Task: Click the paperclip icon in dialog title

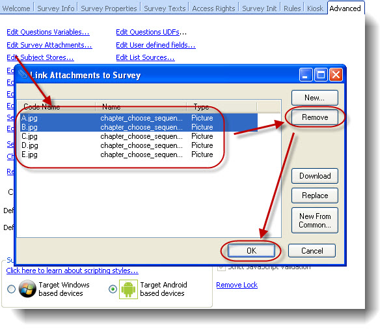Action: coord(23,74)
